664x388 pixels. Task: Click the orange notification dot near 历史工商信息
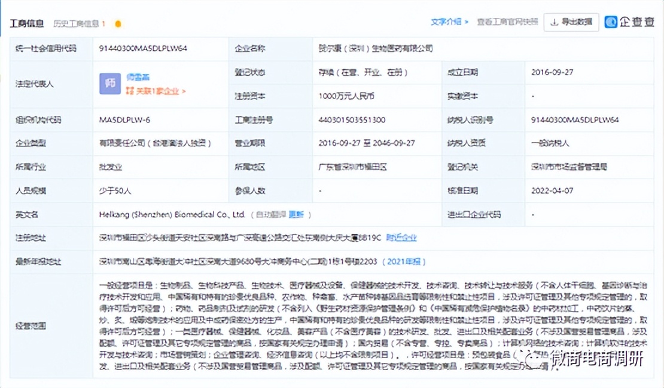pyautogui.click(x=118, y=23)
